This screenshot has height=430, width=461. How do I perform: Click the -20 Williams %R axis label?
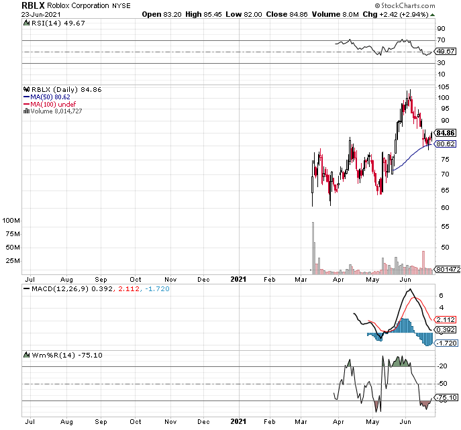pyautogui.click(x=442, y=366)
